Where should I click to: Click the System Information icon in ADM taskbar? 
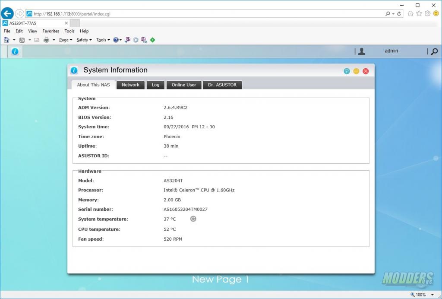(15, 51)
